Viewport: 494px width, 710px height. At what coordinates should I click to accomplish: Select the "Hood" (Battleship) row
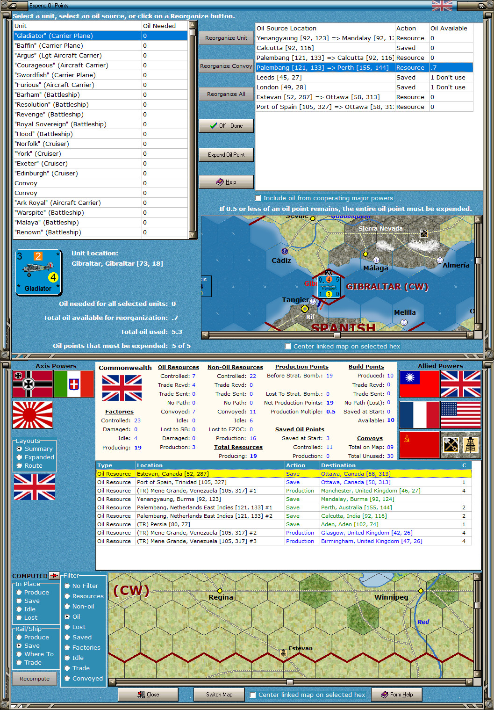coord(100,134)
